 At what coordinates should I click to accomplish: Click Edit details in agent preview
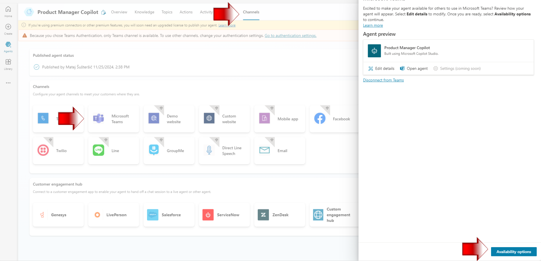pyautogui.click(x=381, y=68)
